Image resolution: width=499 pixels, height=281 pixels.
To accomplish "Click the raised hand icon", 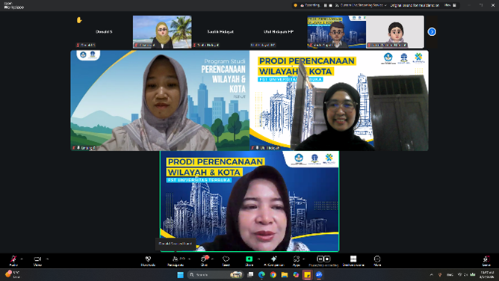I will [x=79, y=20].
